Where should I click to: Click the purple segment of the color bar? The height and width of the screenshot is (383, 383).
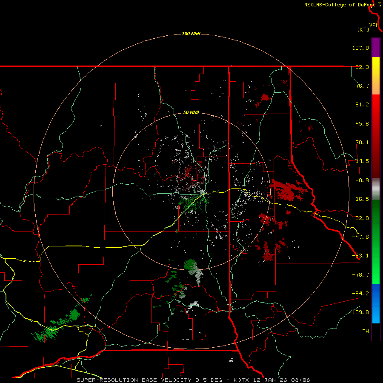point(376,47)
